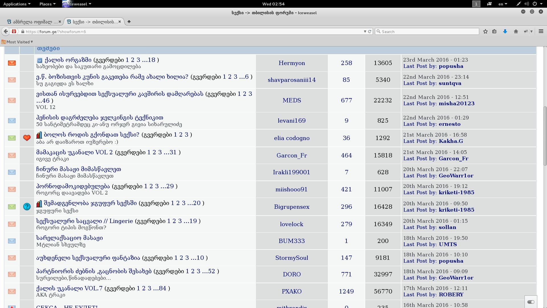Image resolution: width=547 pixels, height=308 pixels.
Task: Click the volume icon in top panel
Action: pos(526,4)
